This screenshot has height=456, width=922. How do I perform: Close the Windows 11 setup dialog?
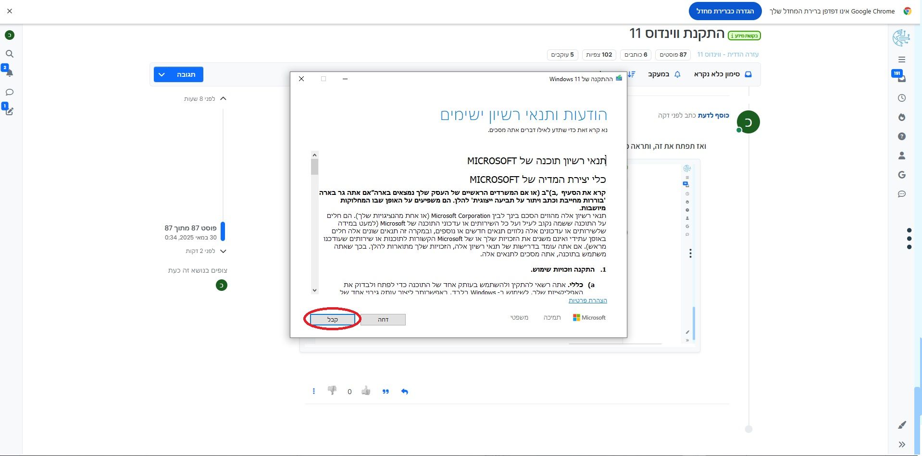click(301, 79)
